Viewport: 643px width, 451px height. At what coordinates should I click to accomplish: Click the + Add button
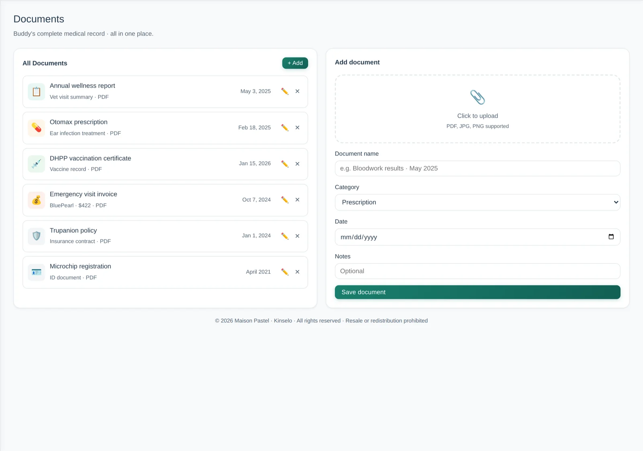click(295, 63)
